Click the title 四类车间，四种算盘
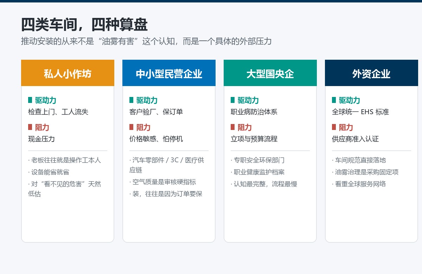422x274 pixels. point(84,25)
